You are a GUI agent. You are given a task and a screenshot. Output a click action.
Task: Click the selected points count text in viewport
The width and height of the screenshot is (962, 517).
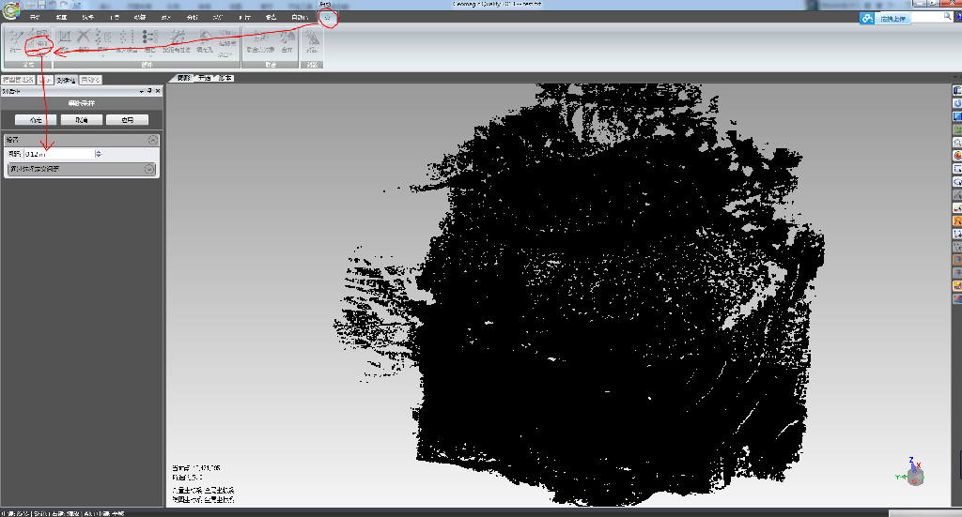[x=188, y=478]
